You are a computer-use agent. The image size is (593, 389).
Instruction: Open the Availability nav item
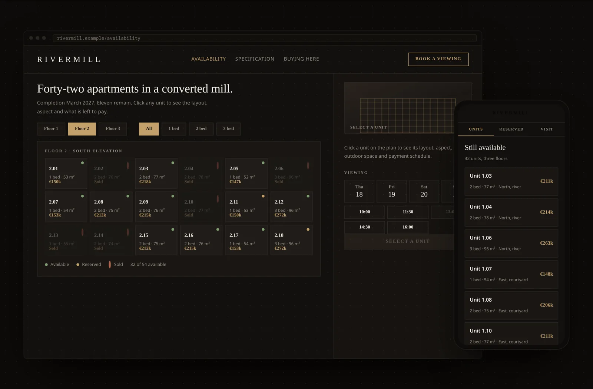point(208,59)
